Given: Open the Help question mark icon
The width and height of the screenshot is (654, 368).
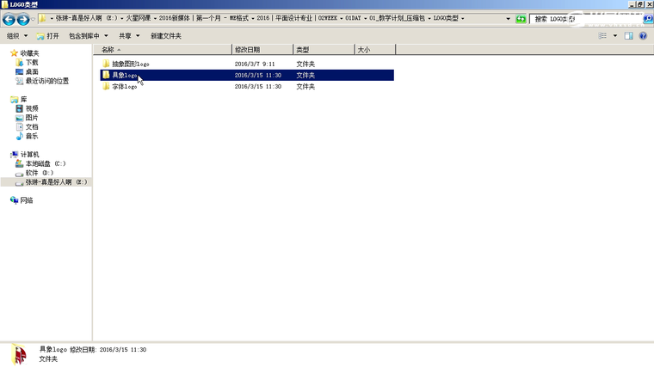Looking at the screenshot, I should [643, 36].
